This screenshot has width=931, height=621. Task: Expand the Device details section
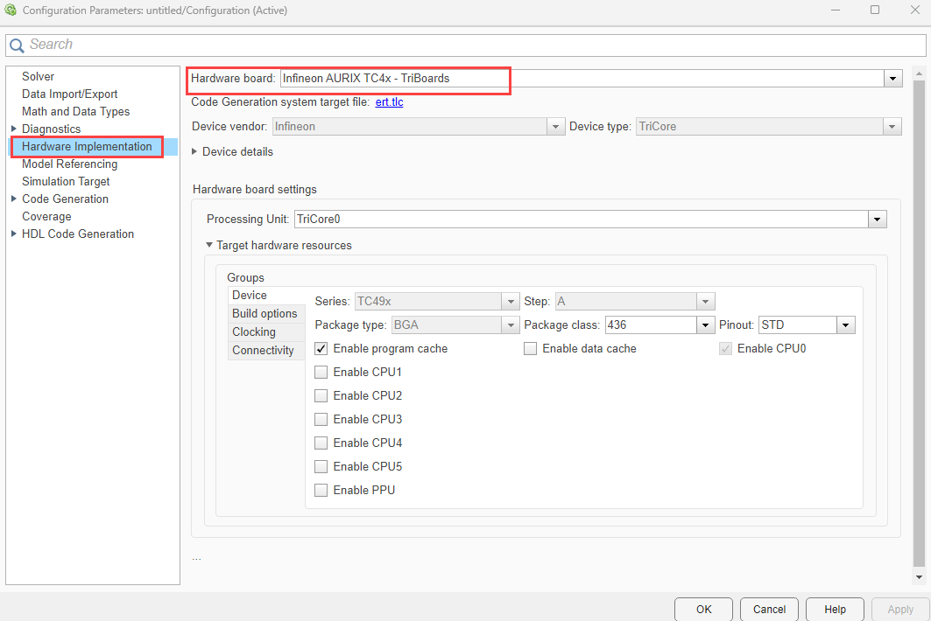click(195, 151)
